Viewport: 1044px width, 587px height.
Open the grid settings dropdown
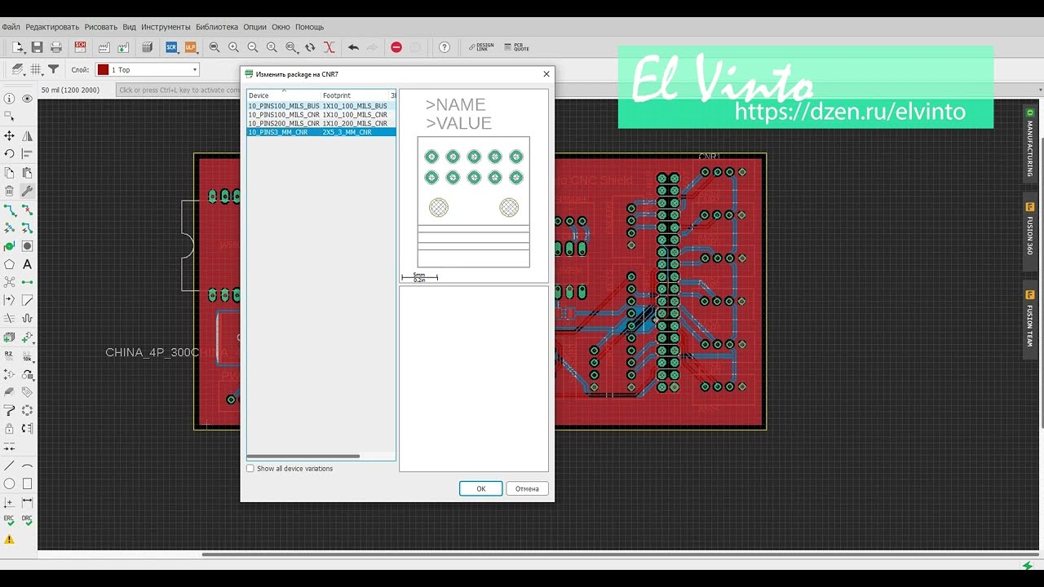36,69
